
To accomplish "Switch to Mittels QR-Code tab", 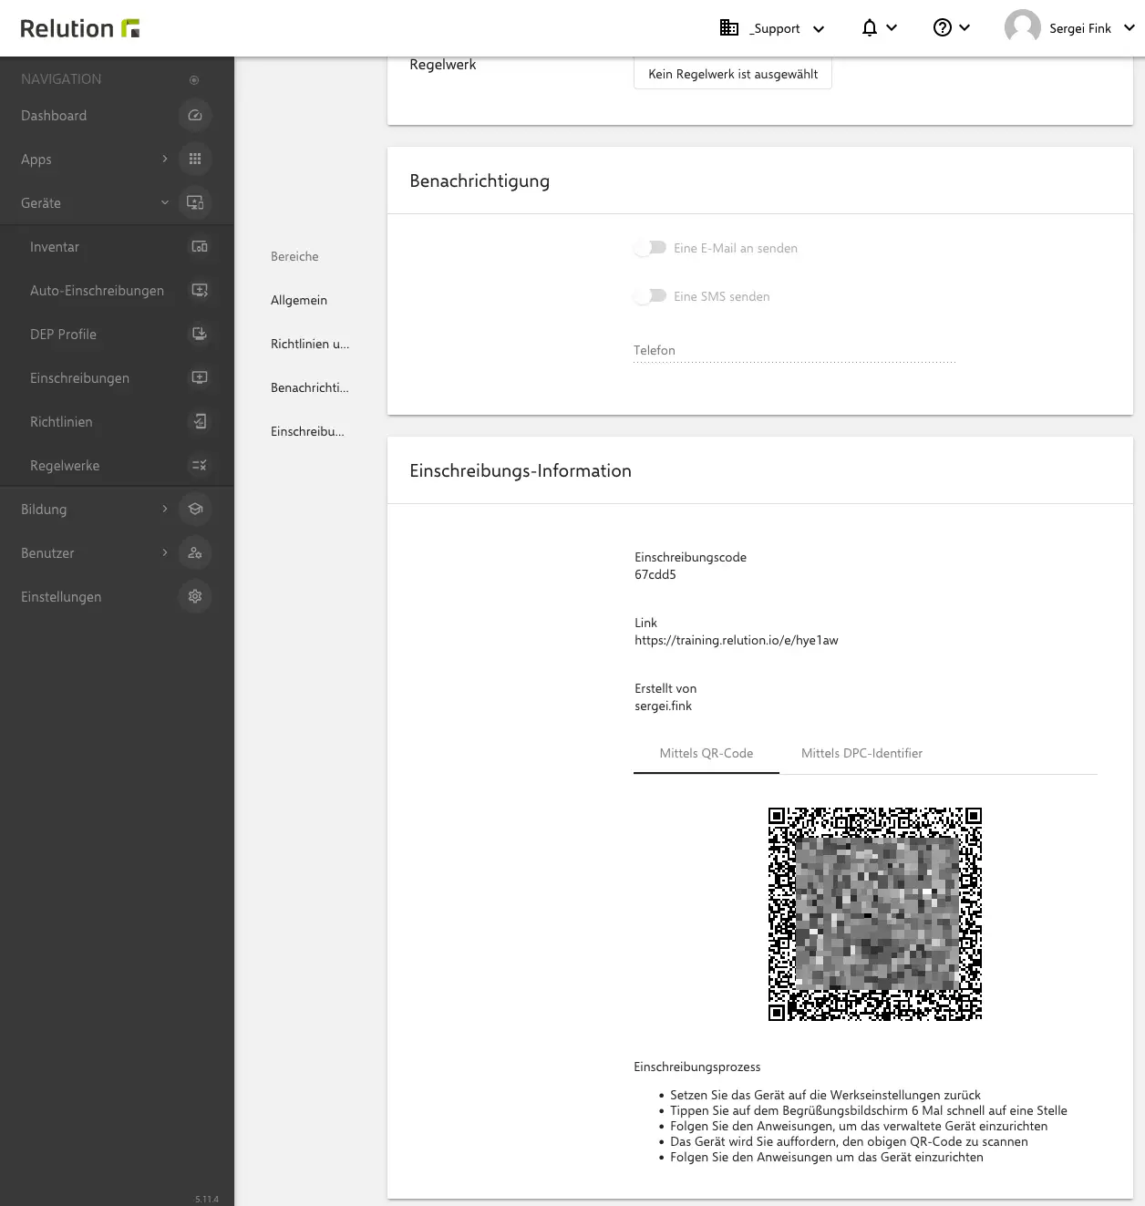I will coord(707,754).
